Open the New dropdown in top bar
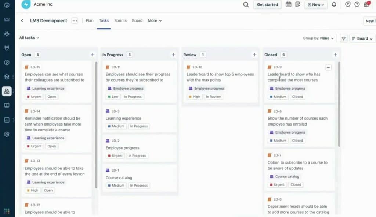This screenshot has width=376, height=217. [x=316, y=4]
